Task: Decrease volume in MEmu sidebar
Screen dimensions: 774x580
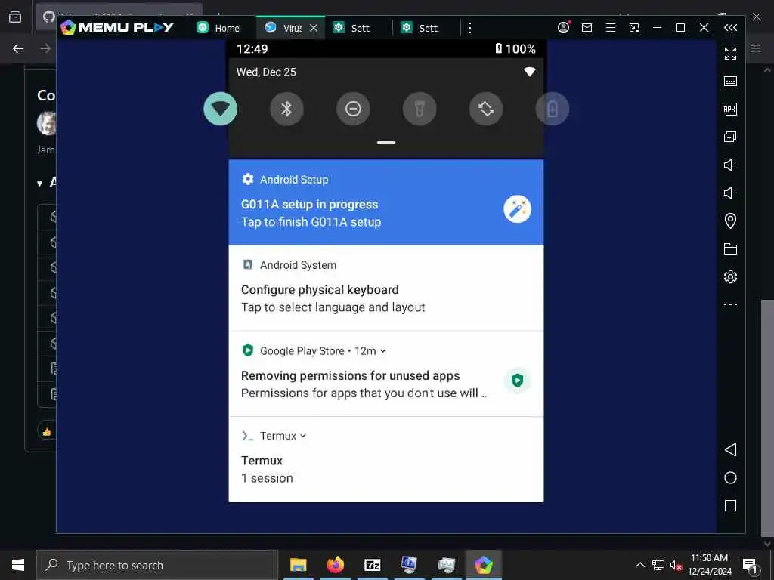Action: pyautogui.click(x=731, y=193)
